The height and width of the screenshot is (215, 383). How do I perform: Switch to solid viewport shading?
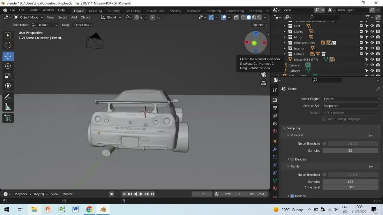(249, 18)
